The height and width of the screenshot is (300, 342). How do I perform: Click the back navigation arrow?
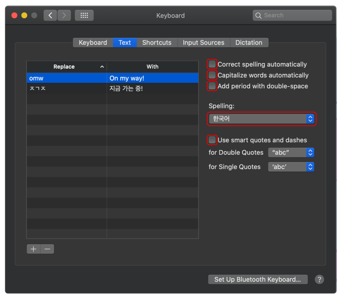coord(50,15)
